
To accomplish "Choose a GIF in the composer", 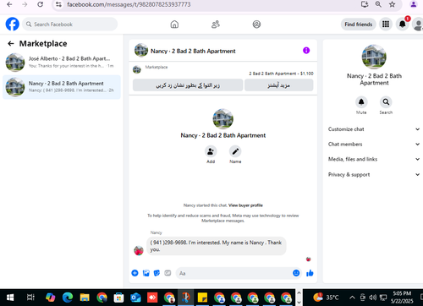I will click(x=168, y=273).
